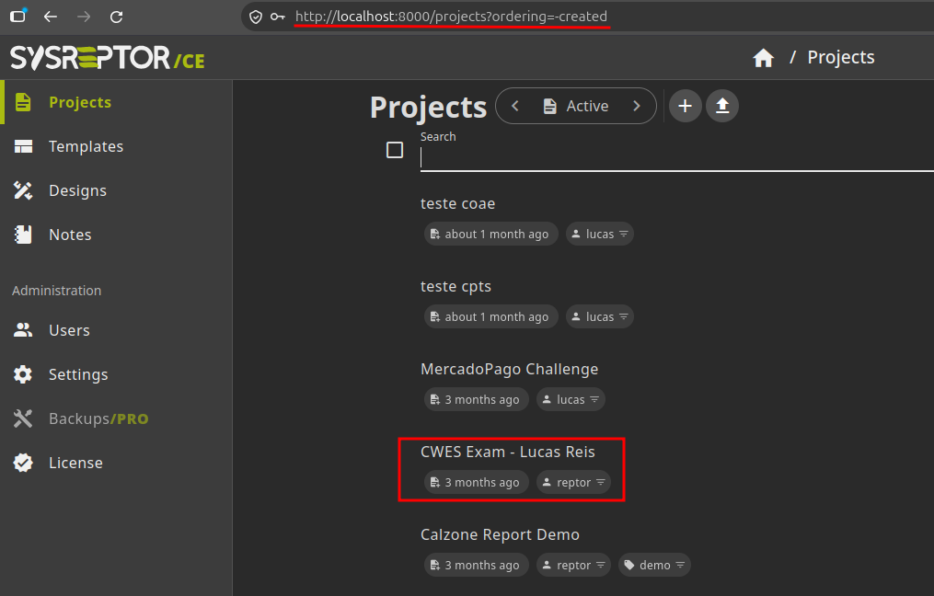
Task: Open the teste coae project
Action: pyautogui.click(x=457, y=203)
